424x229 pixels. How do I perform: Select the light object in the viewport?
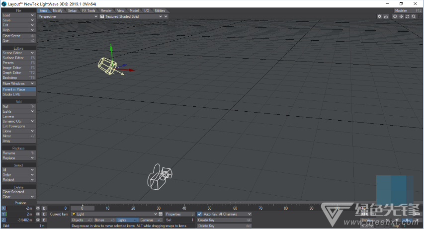107,66
